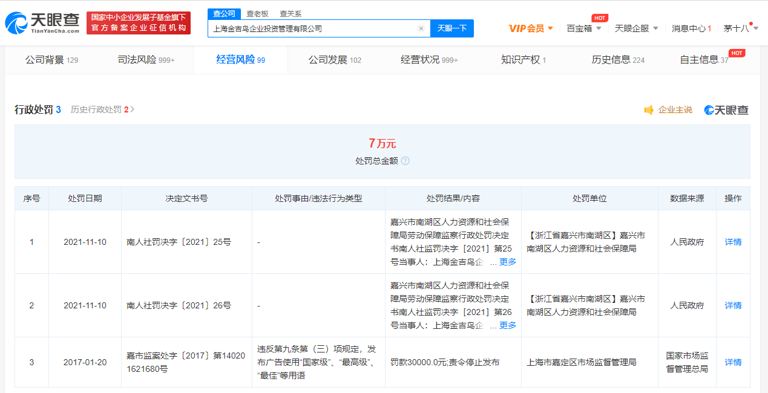Select document number 嘉市监案处字〔2017〕第140201621680号

pos(186,362)
